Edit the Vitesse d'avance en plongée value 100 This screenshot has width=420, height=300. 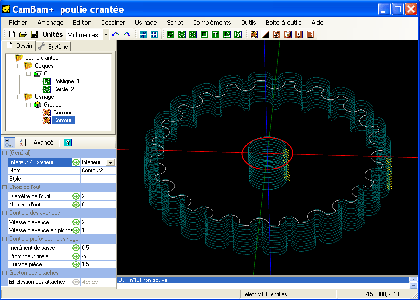coord(98,230)
